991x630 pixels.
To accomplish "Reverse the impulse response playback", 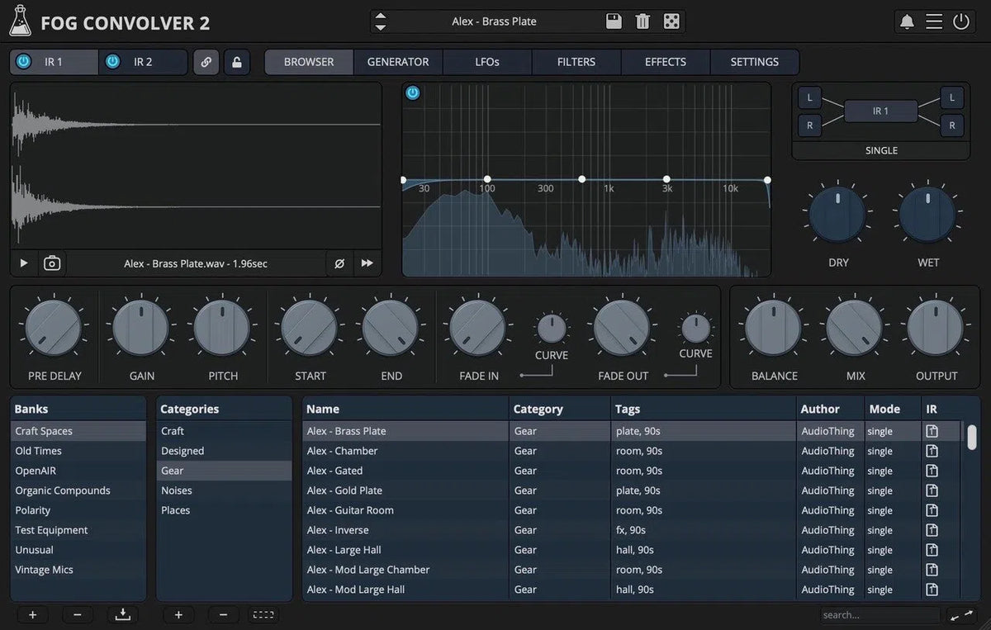I will click(366, 263).
